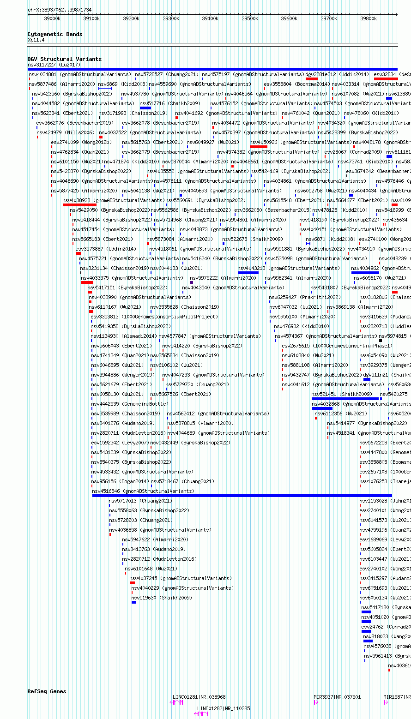Click label 'nsv522678 (Shaikh2009)'
The height and width of the screenshot is (719, 411).
pos(253,239)
